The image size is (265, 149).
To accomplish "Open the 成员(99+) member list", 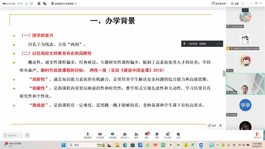I will click(124, 135).
